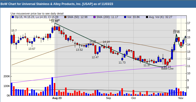The height and width of the screenshot is (102, 196).
Task: Click the 13.52 low price label
Action: point(79,50)
